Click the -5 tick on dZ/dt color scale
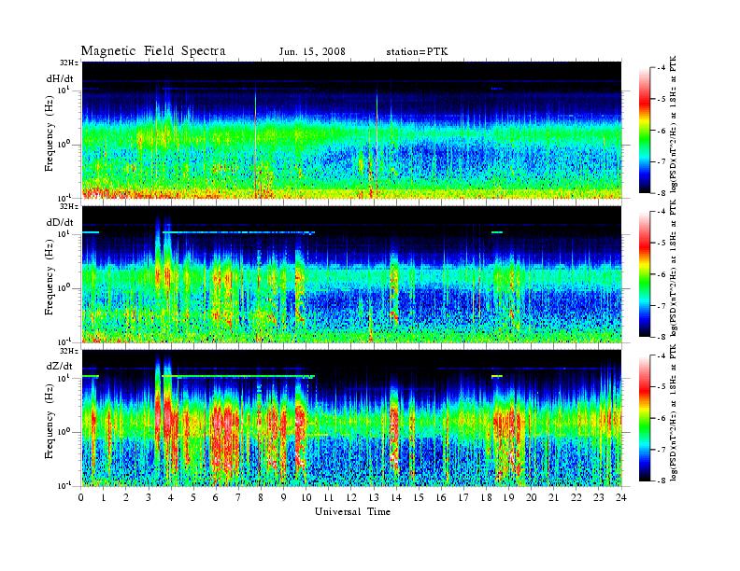 (661, 386)
